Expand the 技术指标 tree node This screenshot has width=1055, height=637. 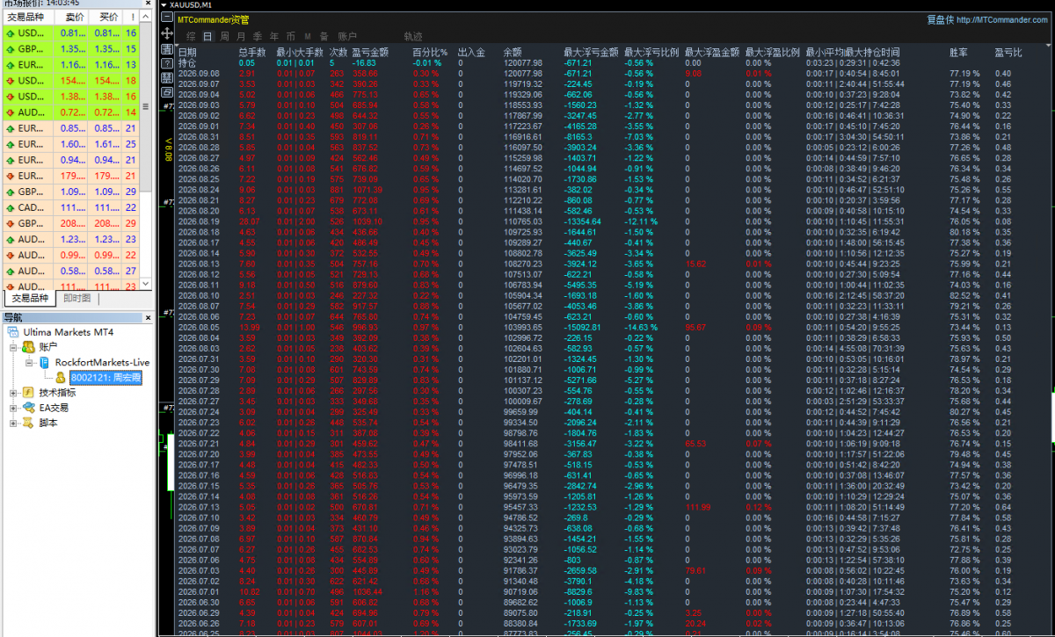coord(14,393)
